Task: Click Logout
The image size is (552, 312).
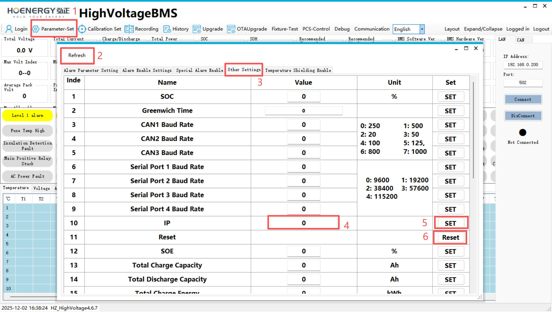Action: point(541,29)
